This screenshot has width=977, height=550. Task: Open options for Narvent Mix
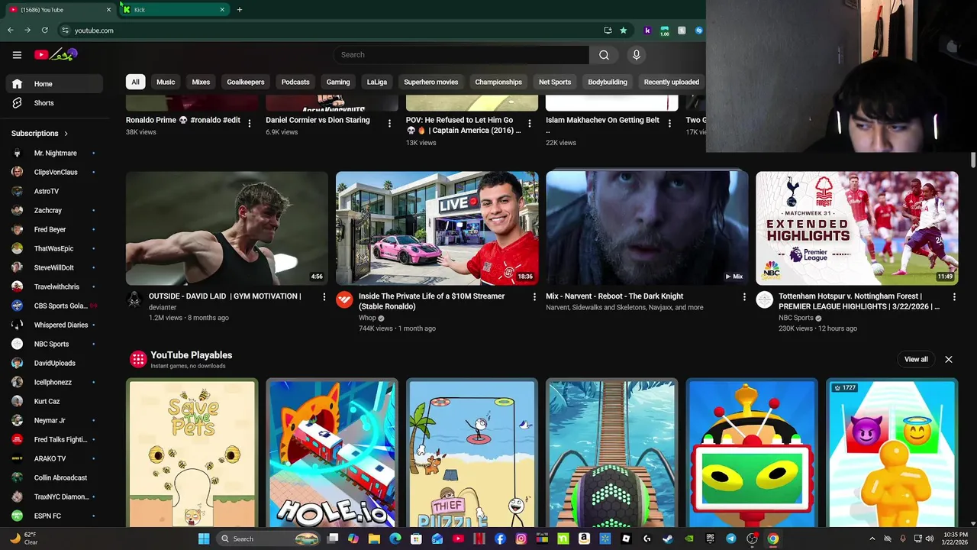[x=744, y=296]
